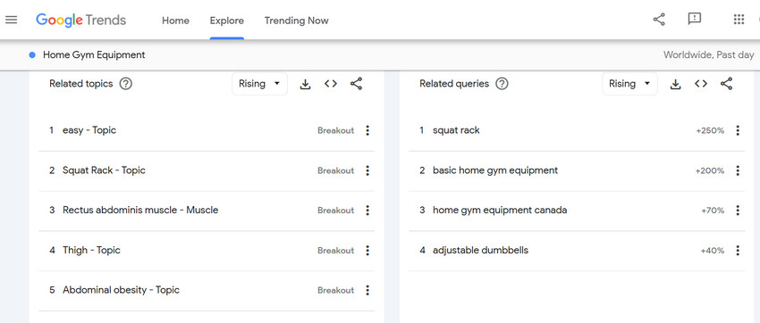The image size is (760, 323).
Task: Open 'Abdominal obesity - Topic' row
Action: tap(207, 290)
